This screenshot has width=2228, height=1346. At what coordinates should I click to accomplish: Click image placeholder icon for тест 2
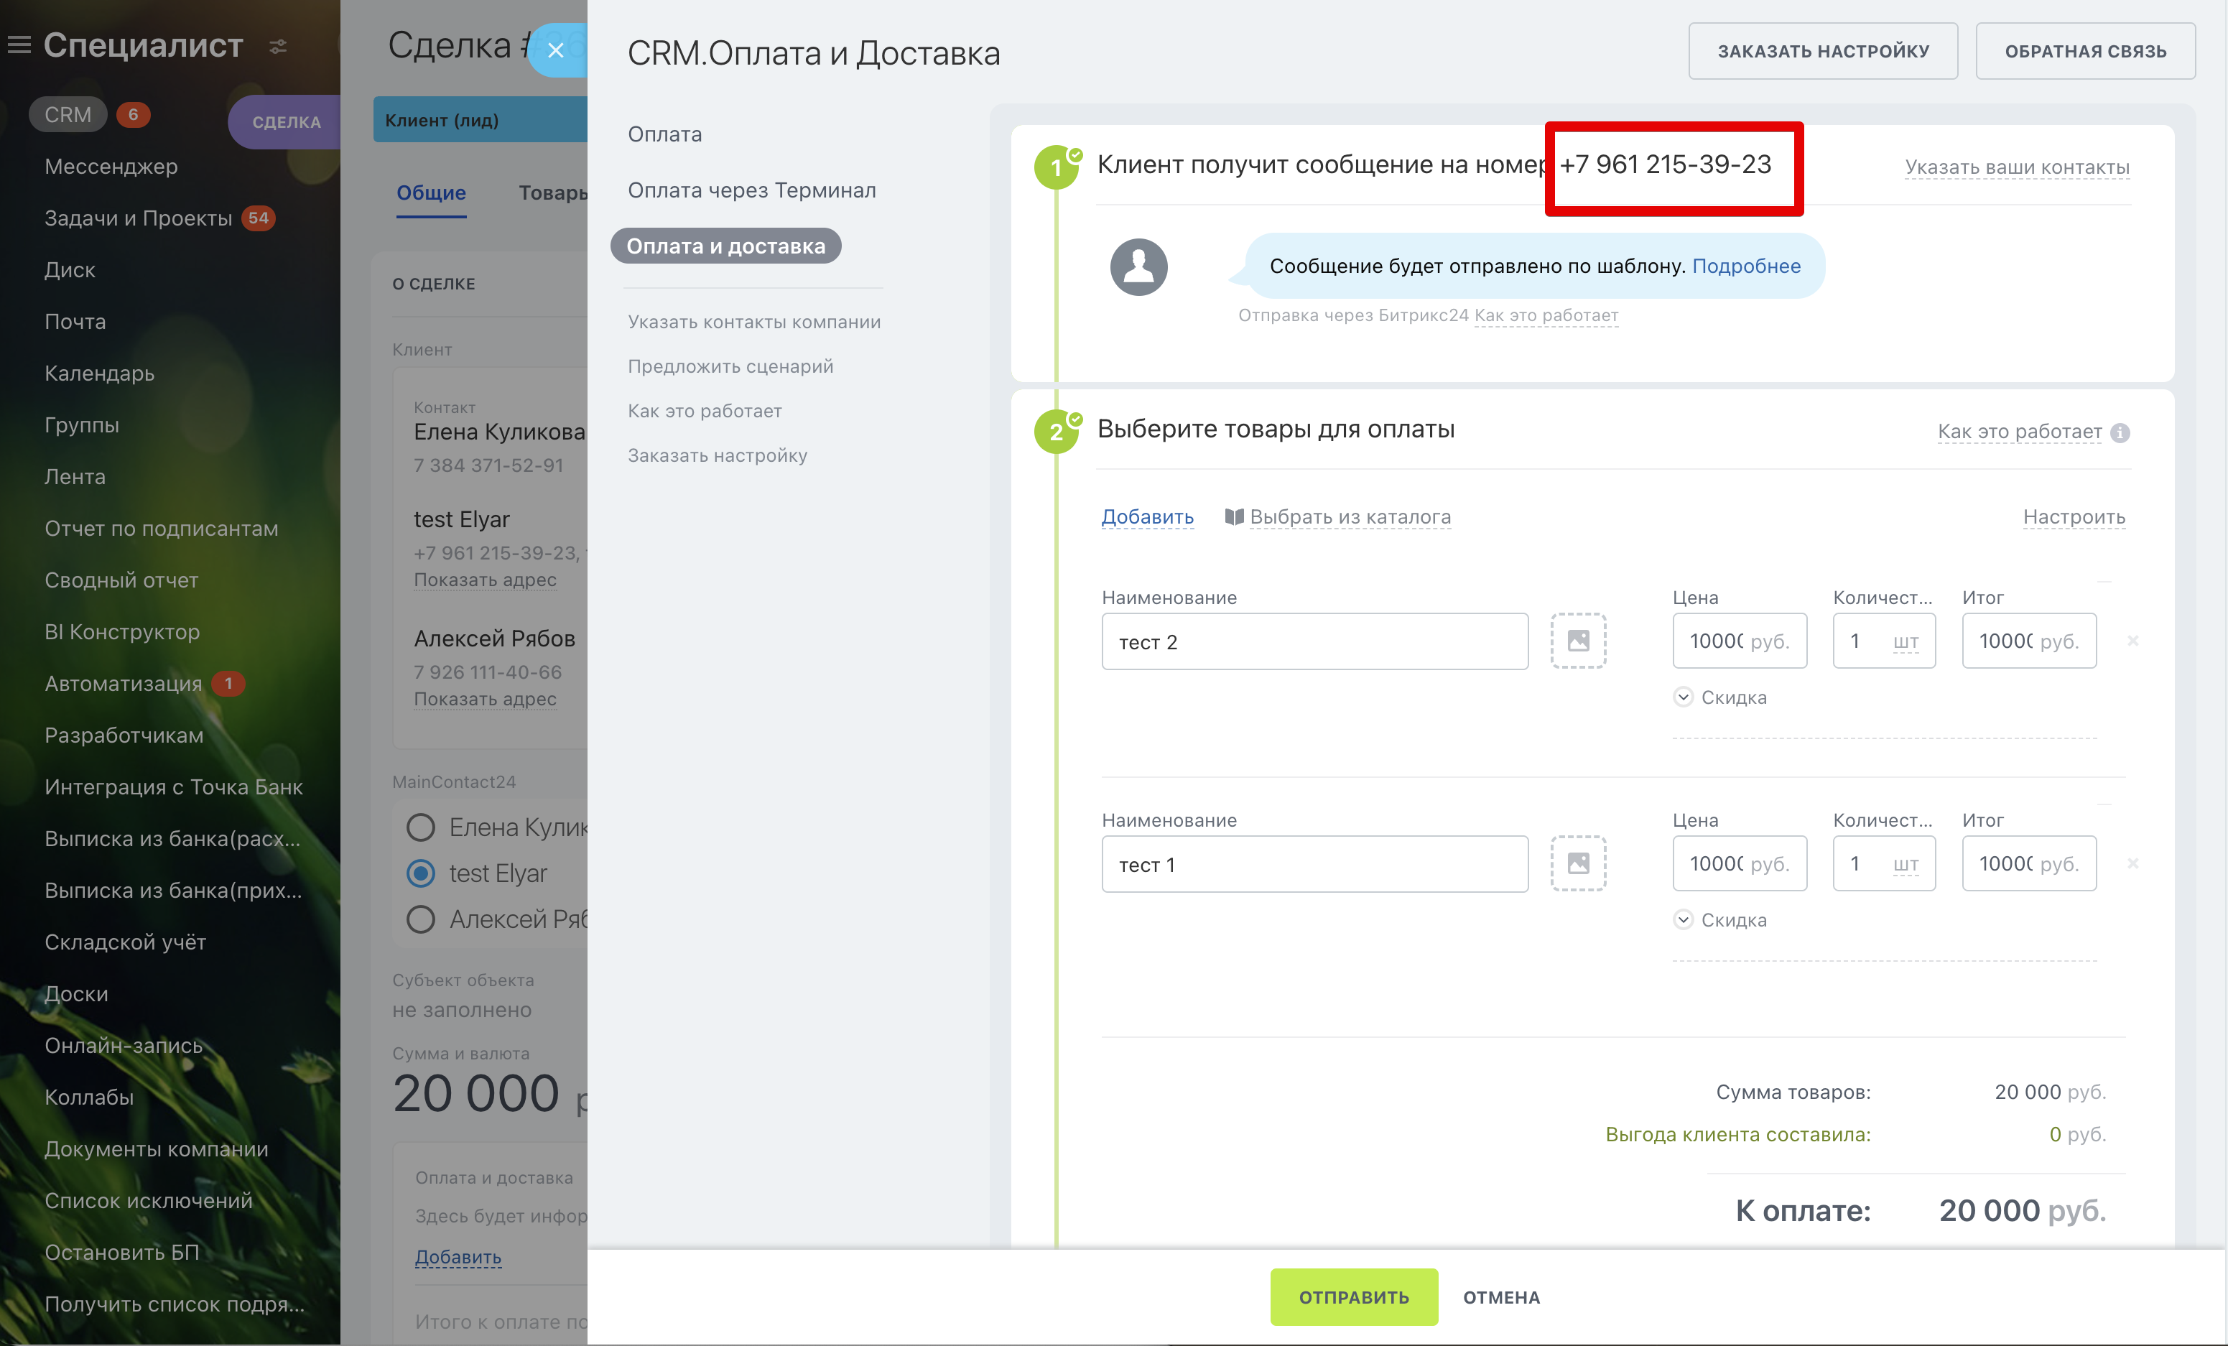coord(1578,641)
